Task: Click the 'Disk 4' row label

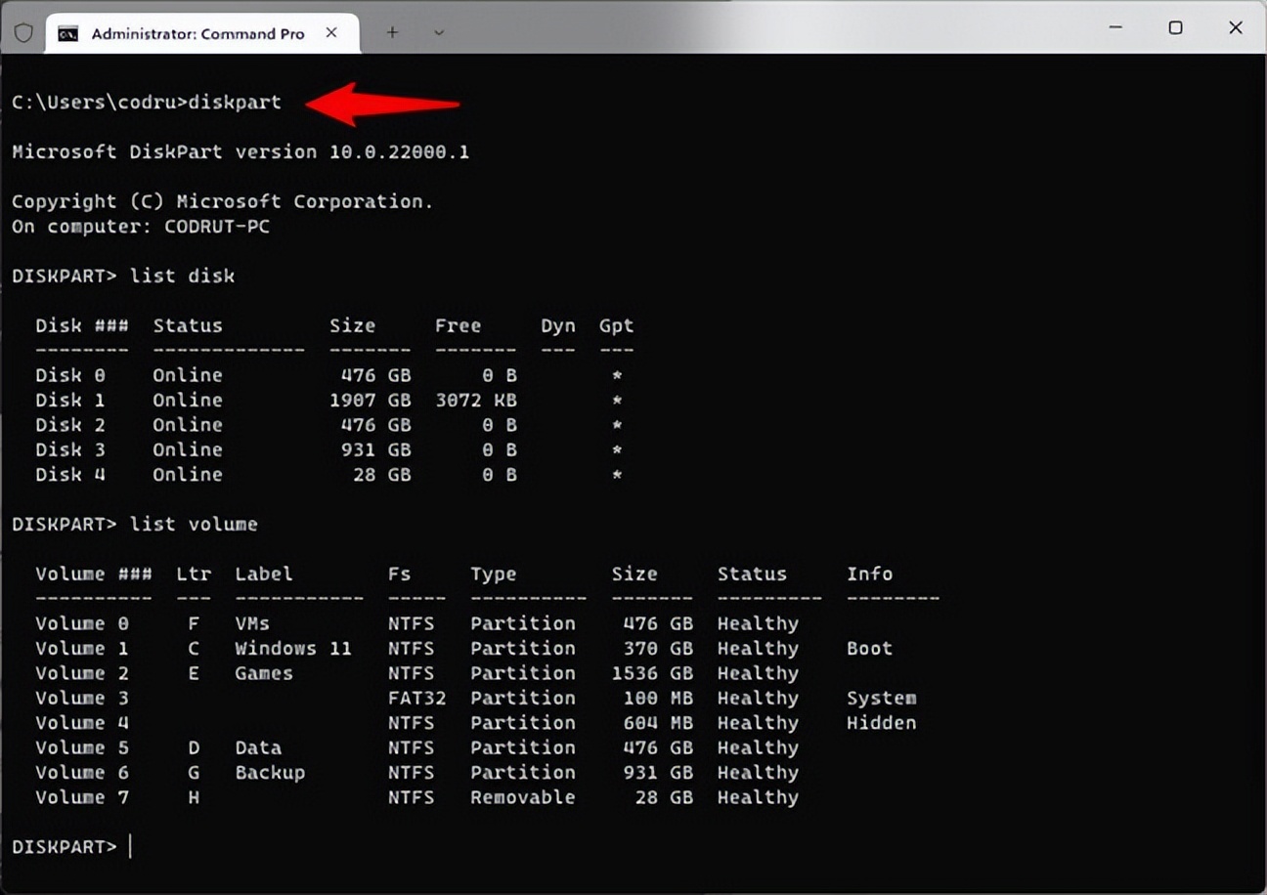Action: [x=70, y=475]
